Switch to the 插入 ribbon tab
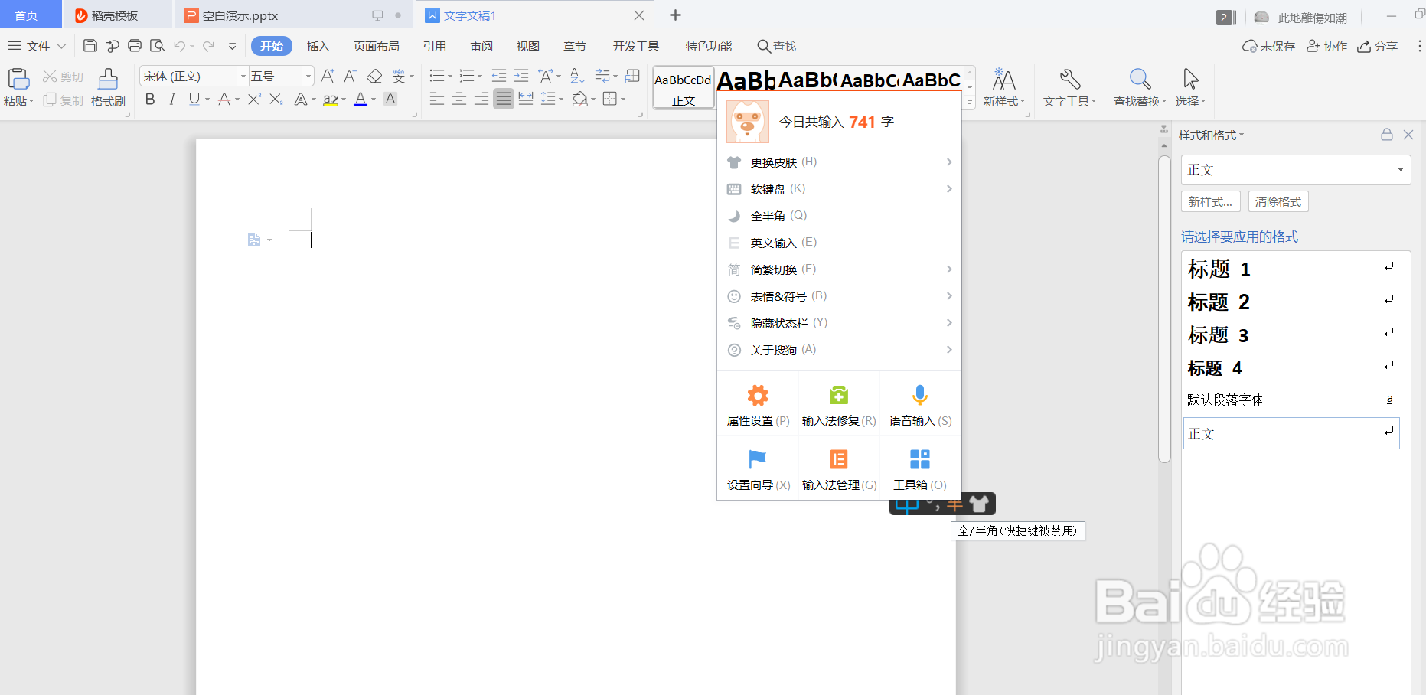The image size is (1426, 695). pyautogui.click(x=318, y=46)
